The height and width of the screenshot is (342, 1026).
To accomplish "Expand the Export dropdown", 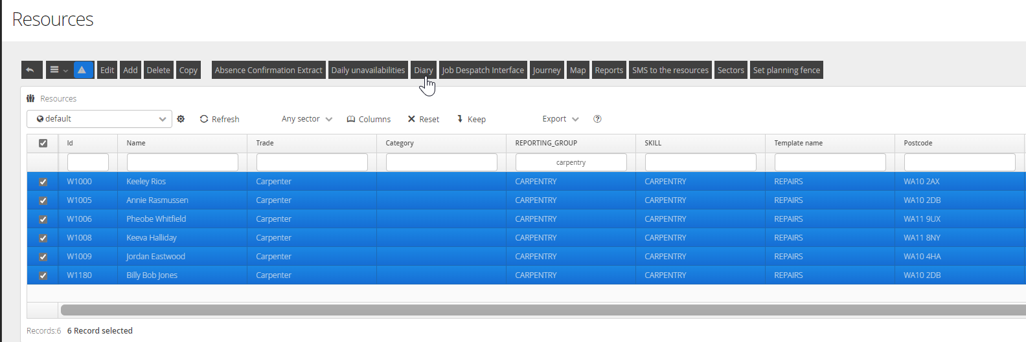I will [x=560, y=119].
